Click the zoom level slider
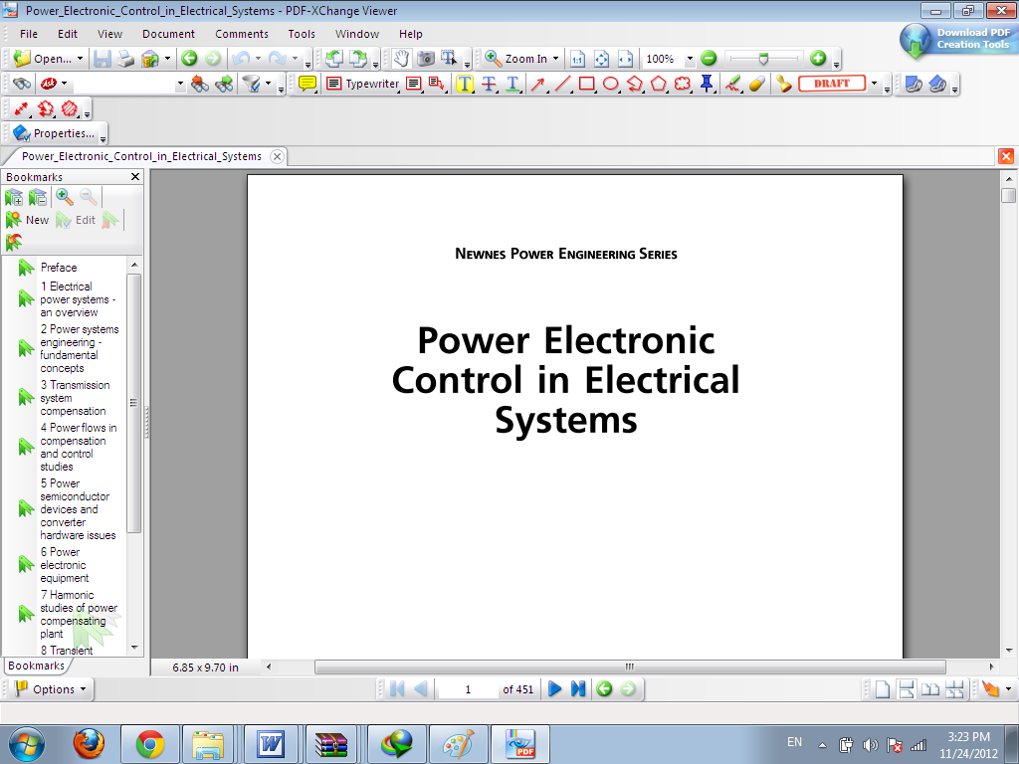 761,58
